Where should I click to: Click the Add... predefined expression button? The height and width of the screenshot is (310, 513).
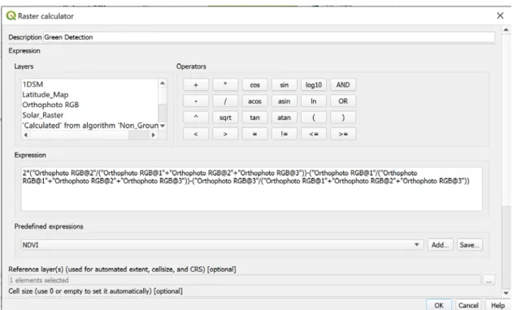coord(440,244)
